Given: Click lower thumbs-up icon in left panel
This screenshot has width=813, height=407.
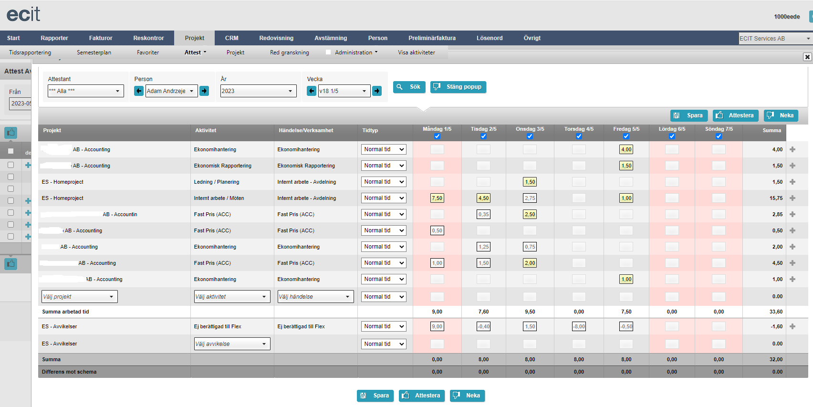Looking at the screenshot, I should click(10, 263).
